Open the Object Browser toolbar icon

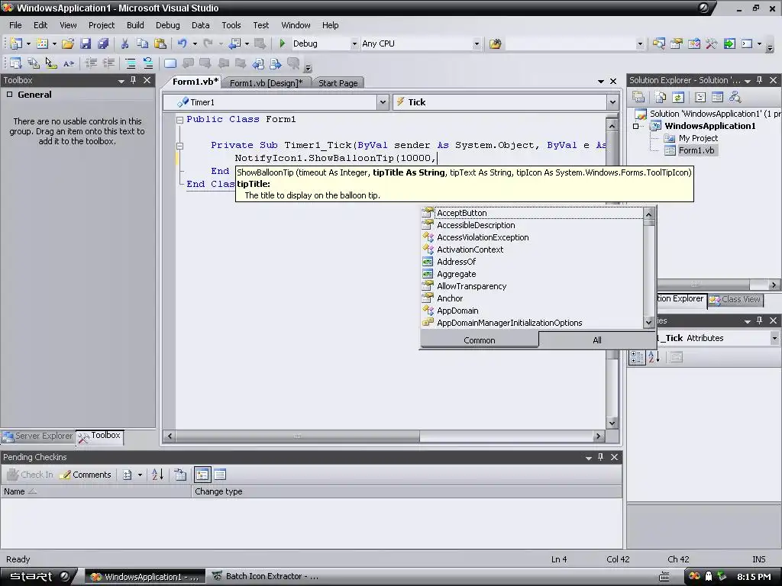coord(693,43)
